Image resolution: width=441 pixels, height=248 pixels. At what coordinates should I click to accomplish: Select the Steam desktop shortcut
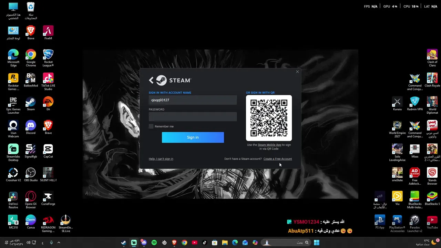coord(31,104)
